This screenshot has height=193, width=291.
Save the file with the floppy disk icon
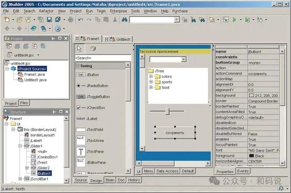pos(49,20)
